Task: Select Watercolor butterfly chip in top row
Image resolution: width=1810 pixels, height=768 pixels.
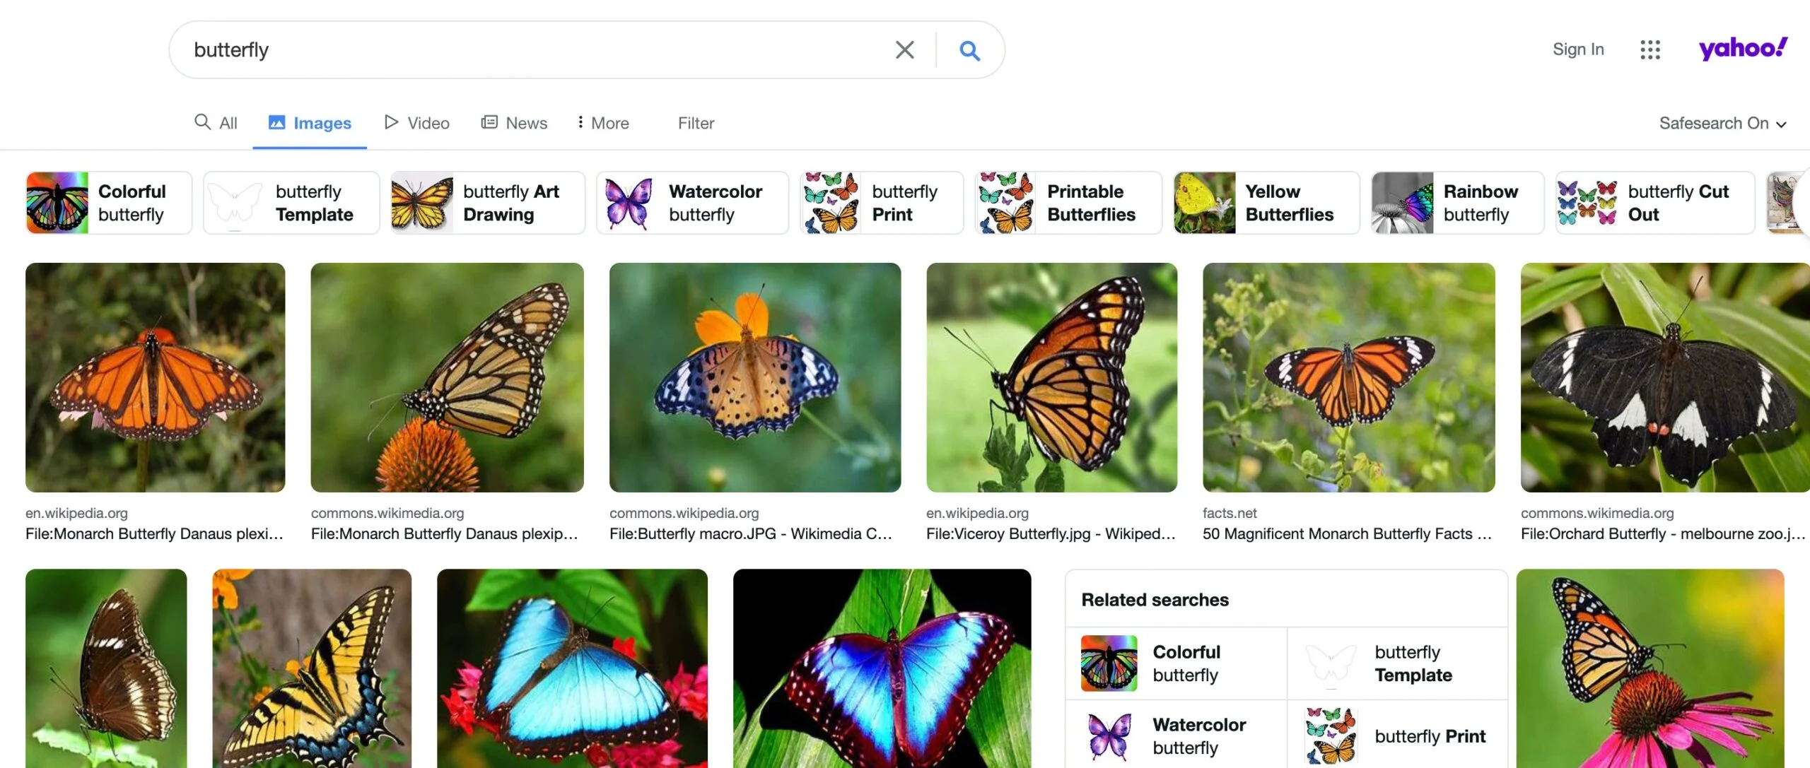Action: (692, 203)
